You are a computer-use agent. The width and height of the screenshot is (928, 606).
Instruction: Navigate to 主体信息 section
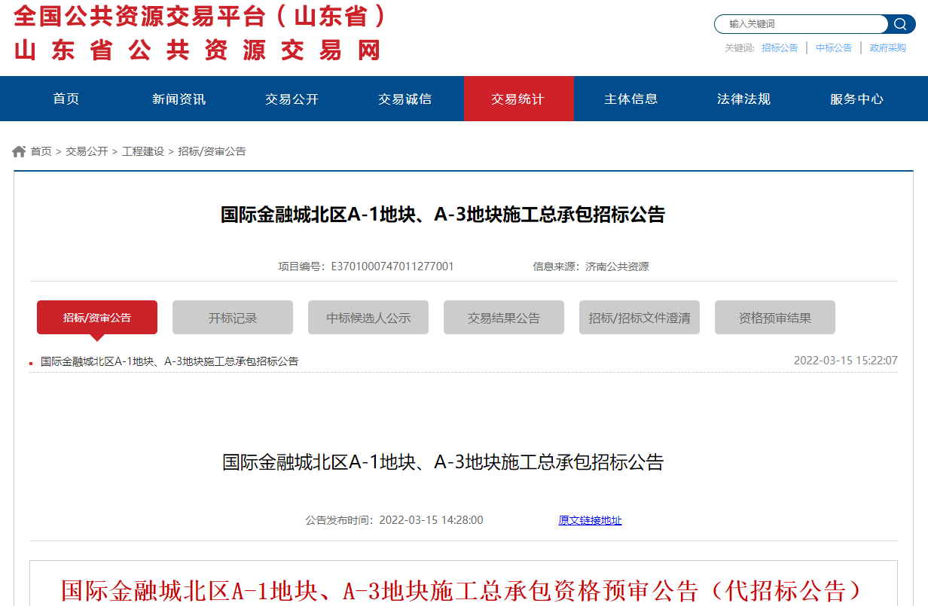point(630,99)
